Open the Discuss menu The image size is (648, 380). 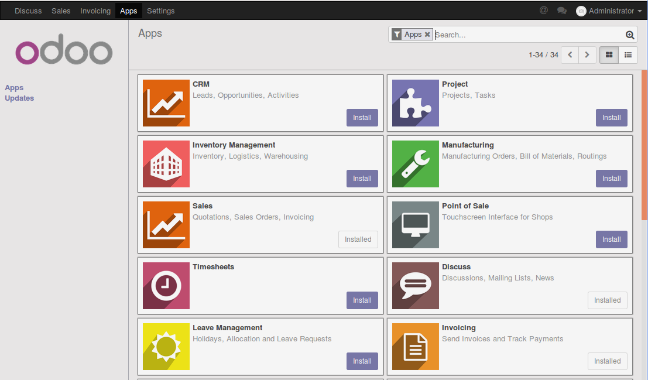(x=28, y=11)
